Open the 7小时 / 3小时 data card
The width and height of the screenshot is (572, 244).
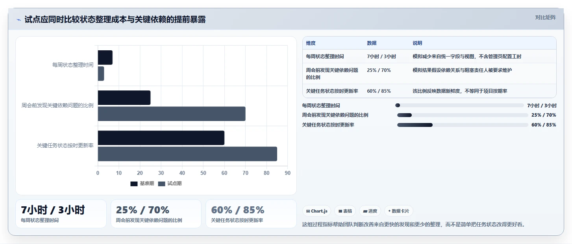tap(61, 214)
